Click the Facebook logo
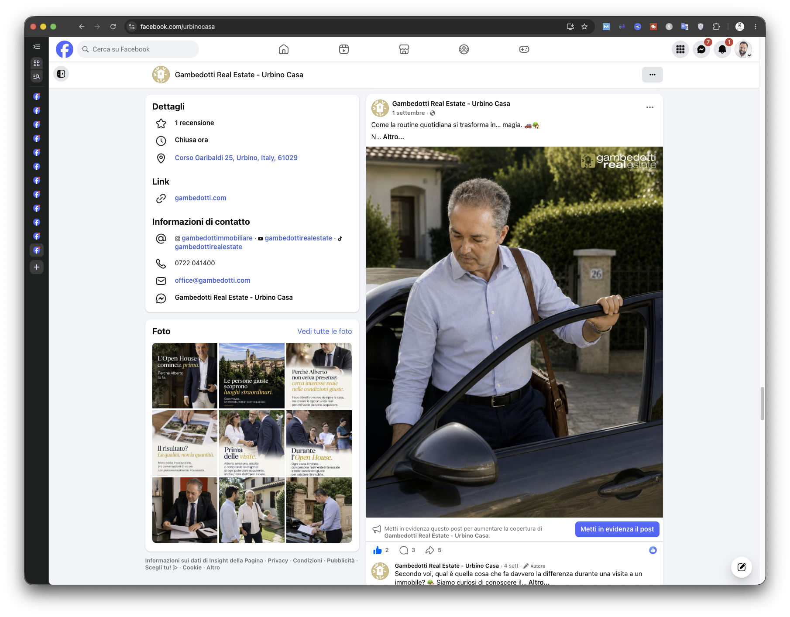790x617 pixels. pyautogui.click(x=65, y=49)
